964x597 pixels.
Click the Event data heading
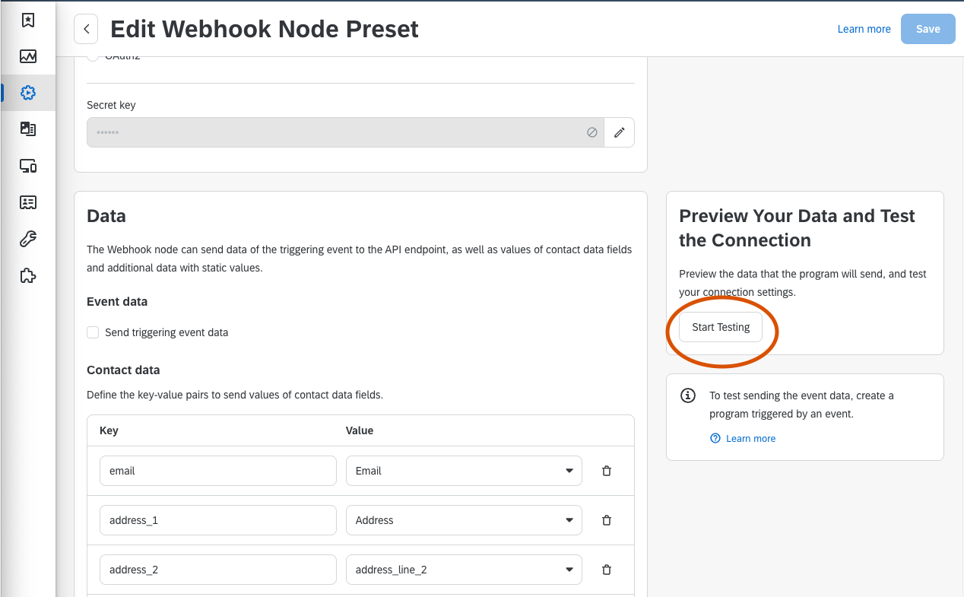[117, 302]
